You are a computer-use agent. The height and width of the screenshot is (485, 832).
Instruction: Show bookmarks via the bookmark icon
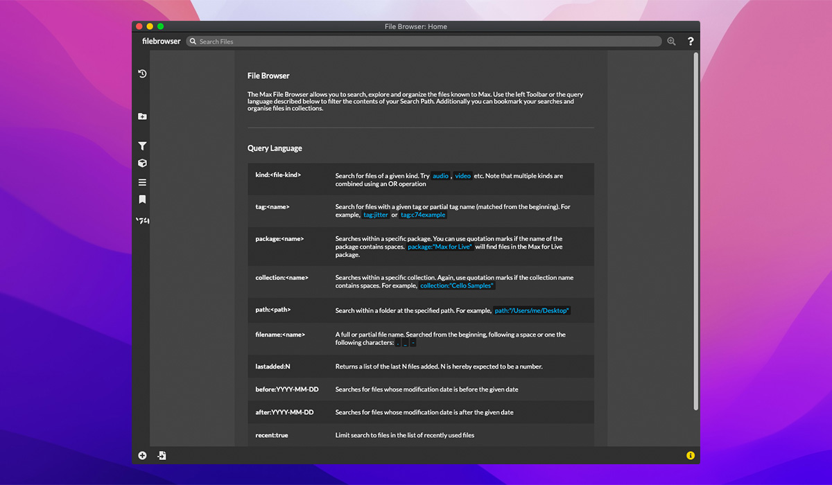click(x=142, y=200)
